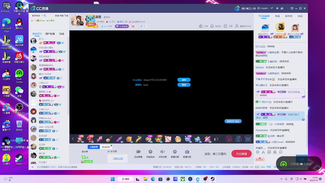
Task: Switch to the 活动 tab
Action: coord(300,16)
